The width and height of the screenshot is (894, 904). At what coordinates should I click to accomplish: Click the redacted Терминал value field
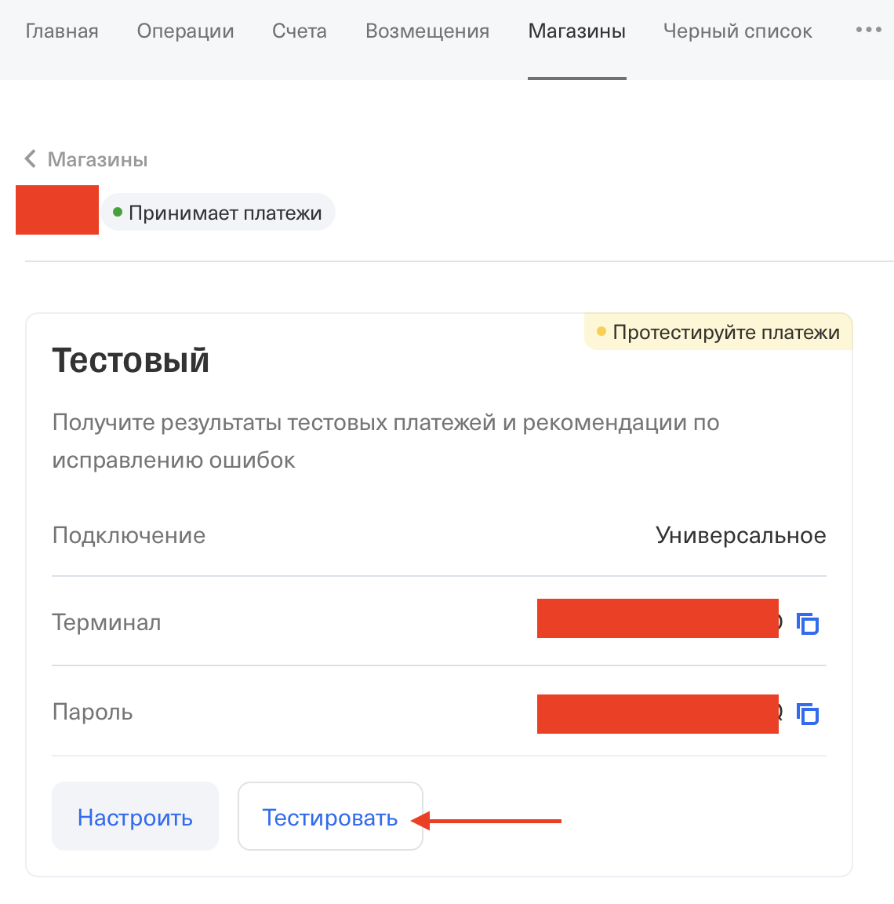click(657, 618)
